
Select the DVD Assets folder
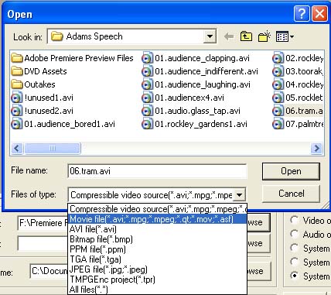[x=39, y=71]
